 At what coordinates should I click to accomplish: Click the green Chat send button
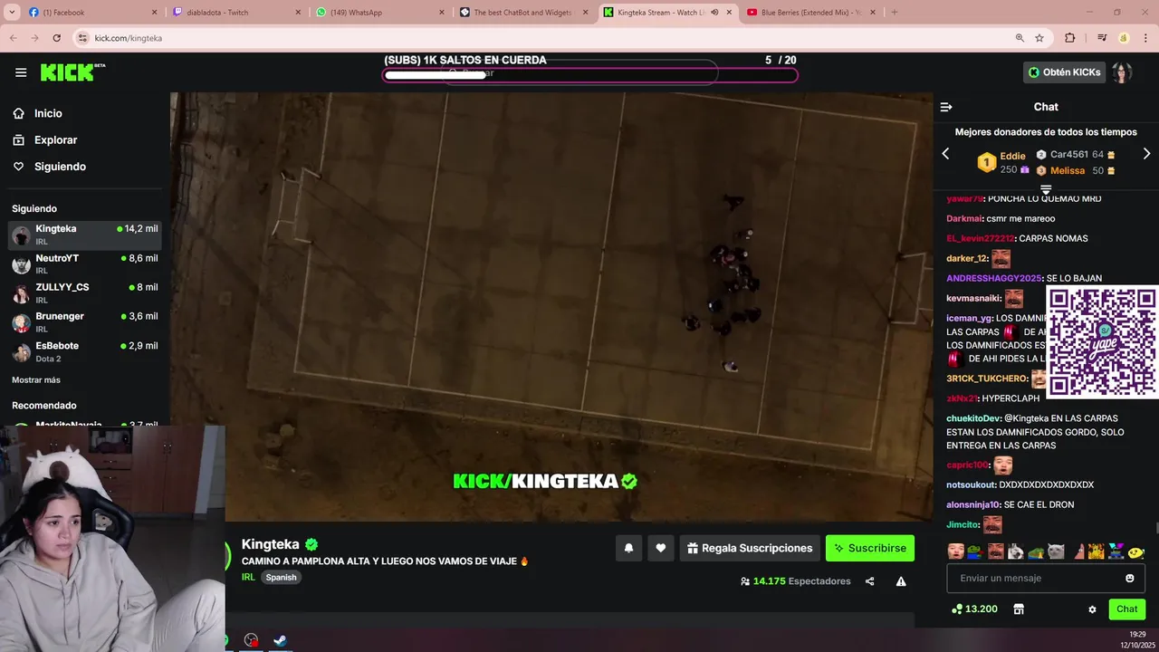click(1127, 609)
